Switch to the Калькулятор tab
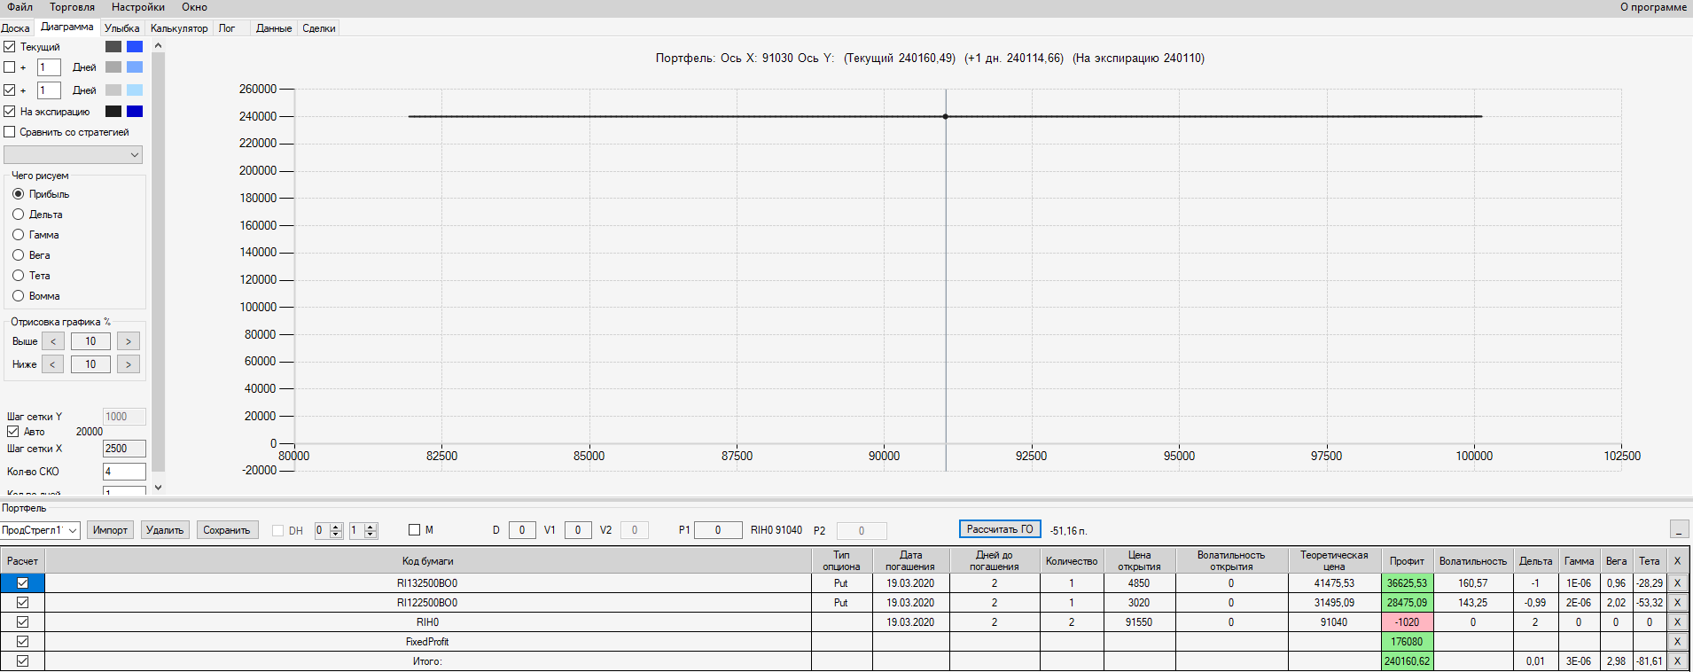The height and width of the screenshot is (672, 1693). coord(179,28)
